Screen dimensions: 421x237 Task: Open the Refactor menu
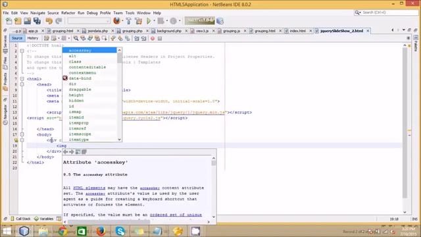tap(68, 13)
